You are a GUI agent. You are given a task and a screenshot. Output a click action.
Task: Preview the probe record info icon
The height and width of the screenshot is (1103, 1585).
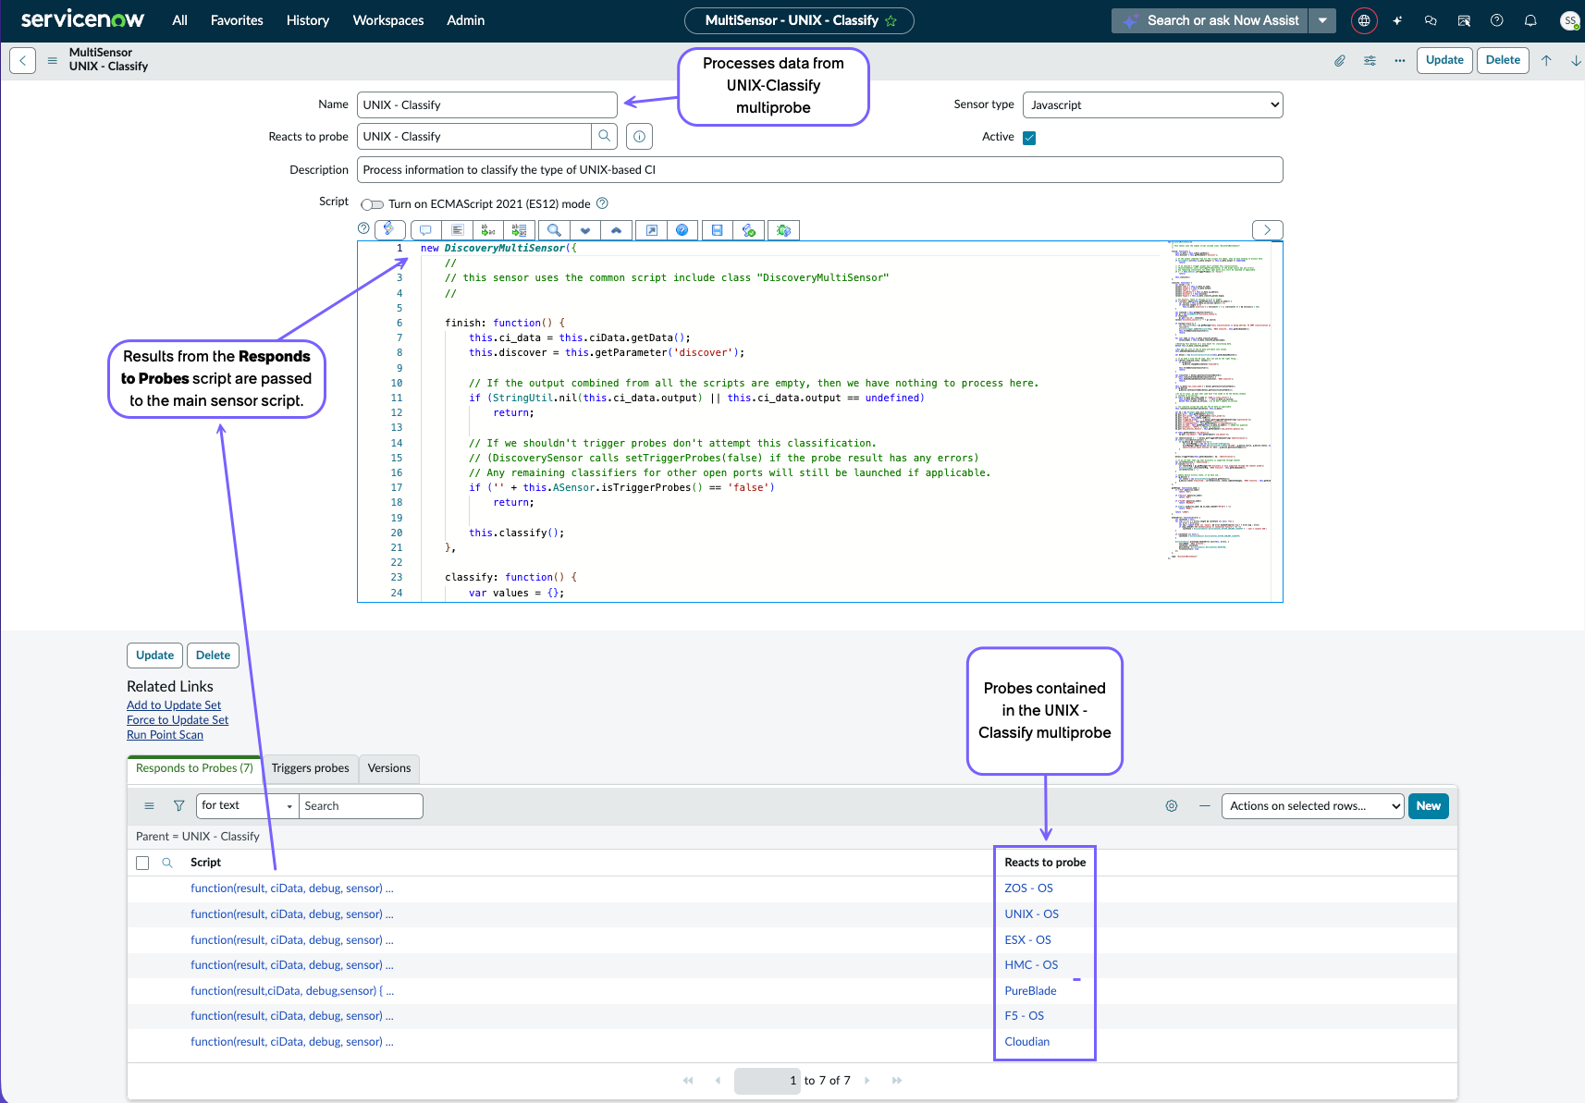coord(639,137)
